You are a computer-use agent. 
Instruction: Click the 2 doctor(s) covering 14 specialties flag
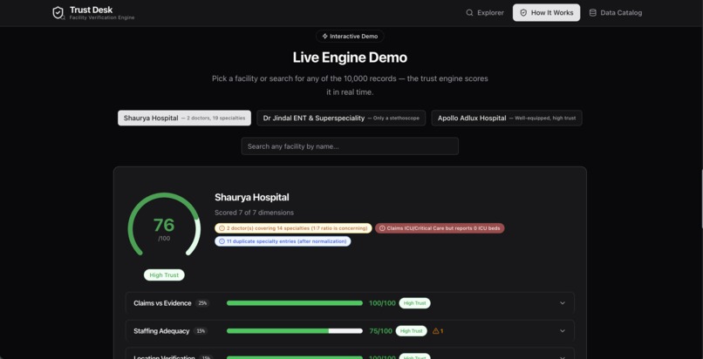click(x=293, y=228)
